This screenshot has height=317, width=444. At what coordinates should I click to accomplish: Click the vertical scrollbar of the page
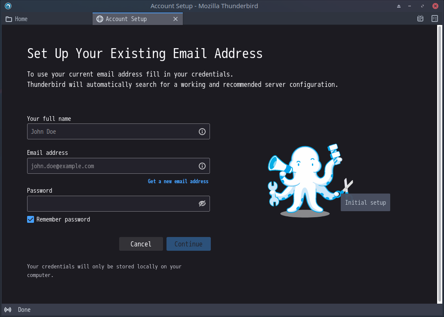[440, 164]
